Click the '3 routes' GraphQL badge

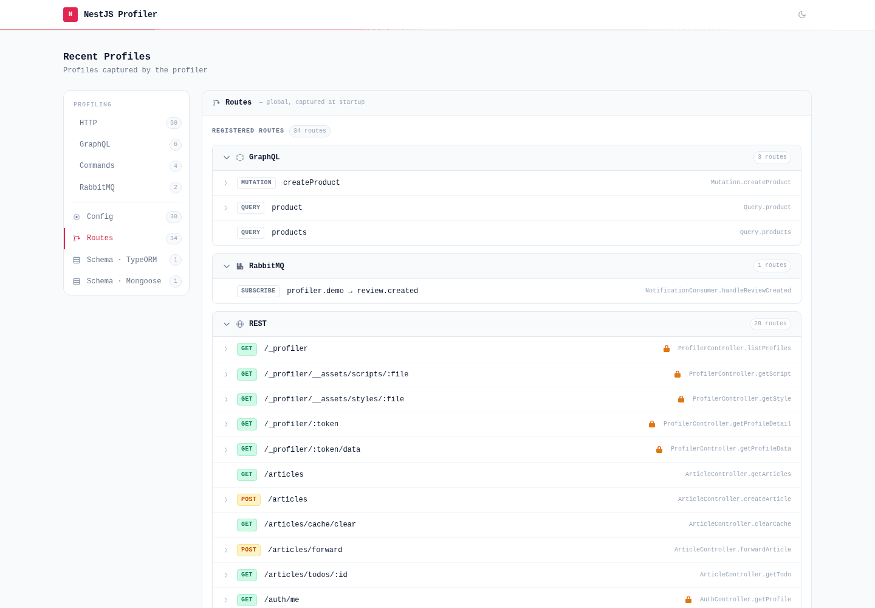pyautogui.click(x=772, y=157)
